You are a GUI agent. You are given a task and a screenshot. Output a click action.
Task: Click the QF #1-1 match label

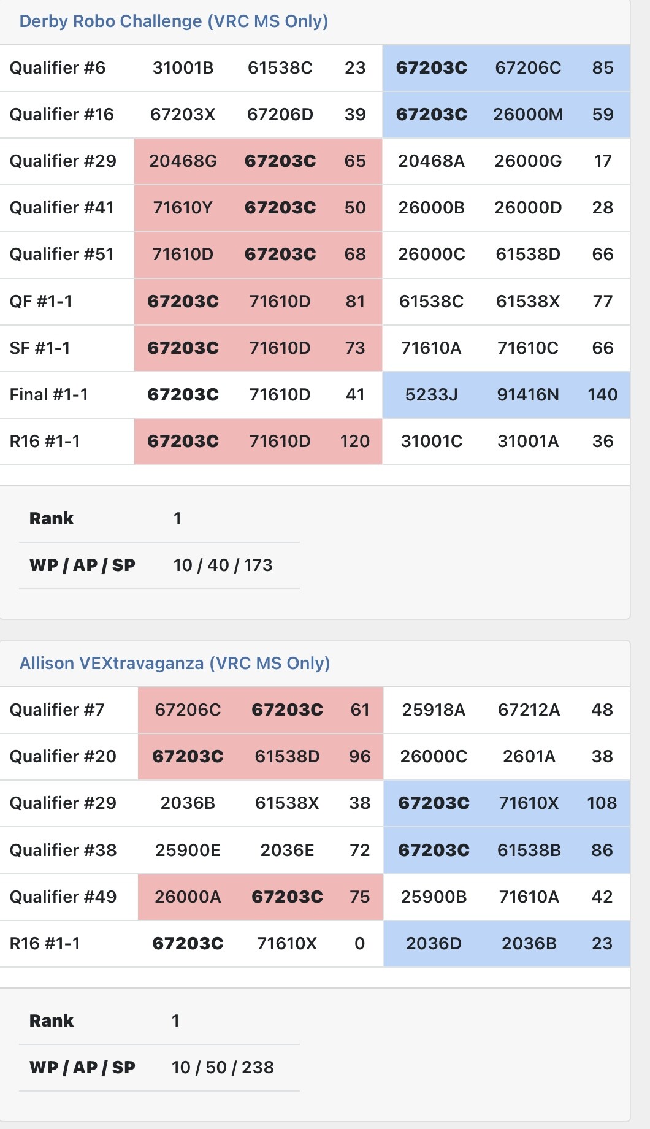[41, 302]
